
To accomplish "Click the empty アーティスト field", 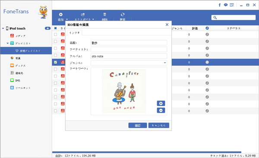I will click(x=129, y=49).
